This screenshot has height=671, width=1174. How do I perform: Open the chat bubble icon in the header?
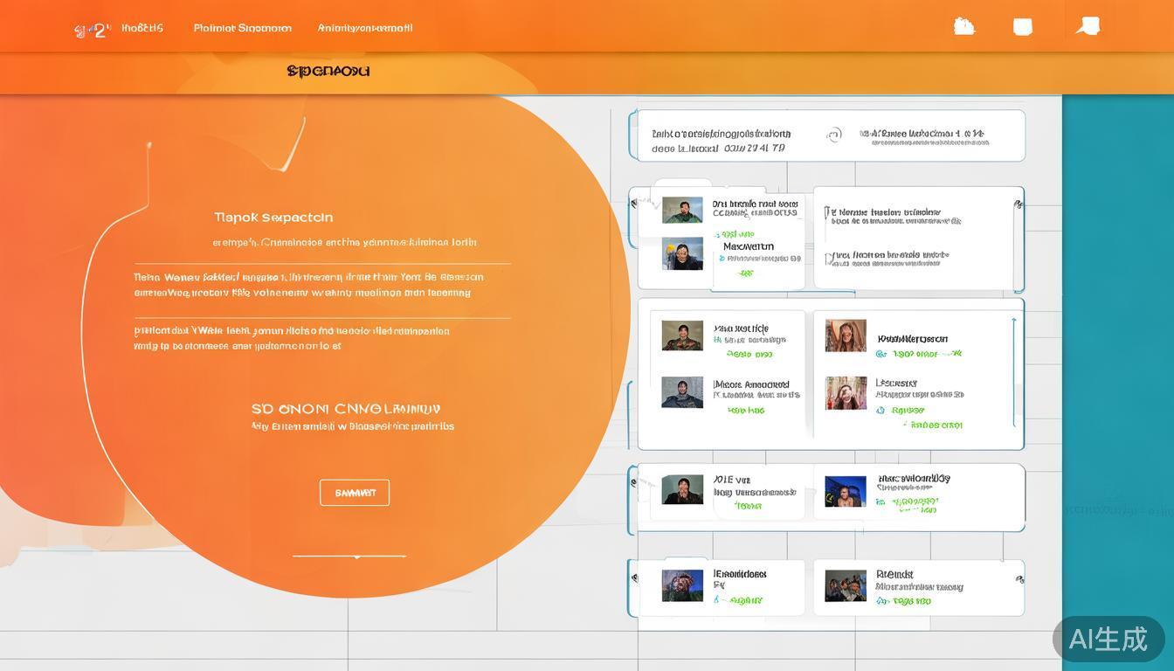(1088, 26)
